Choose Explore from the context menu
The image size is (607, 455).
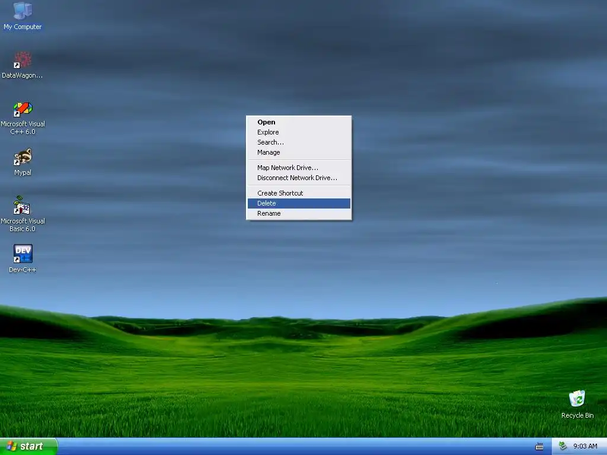click(x=299, y=132)
